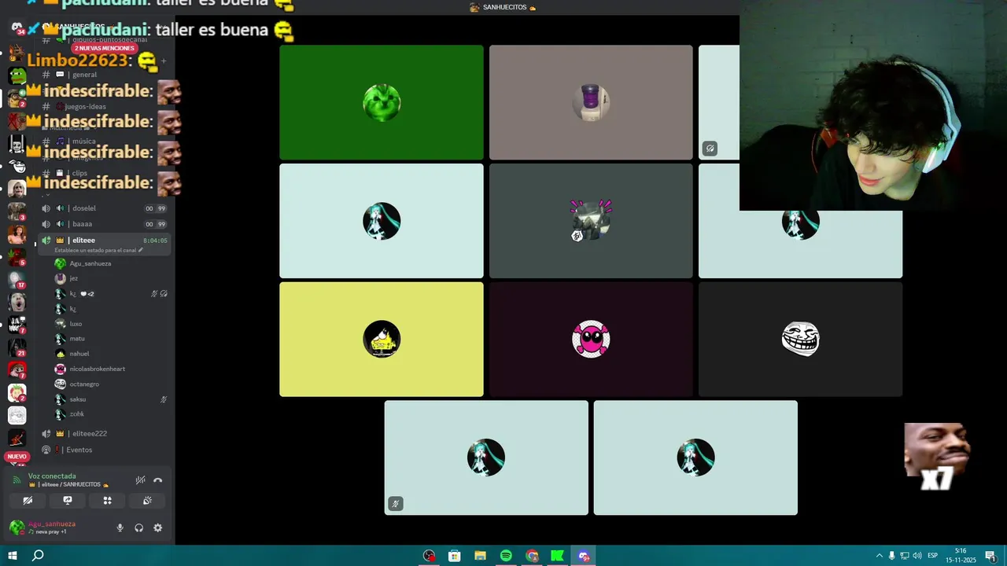The image size is (1007, 566).
Task: Focus the pink skull avatar tile
Action: click(x=591, y=340)
